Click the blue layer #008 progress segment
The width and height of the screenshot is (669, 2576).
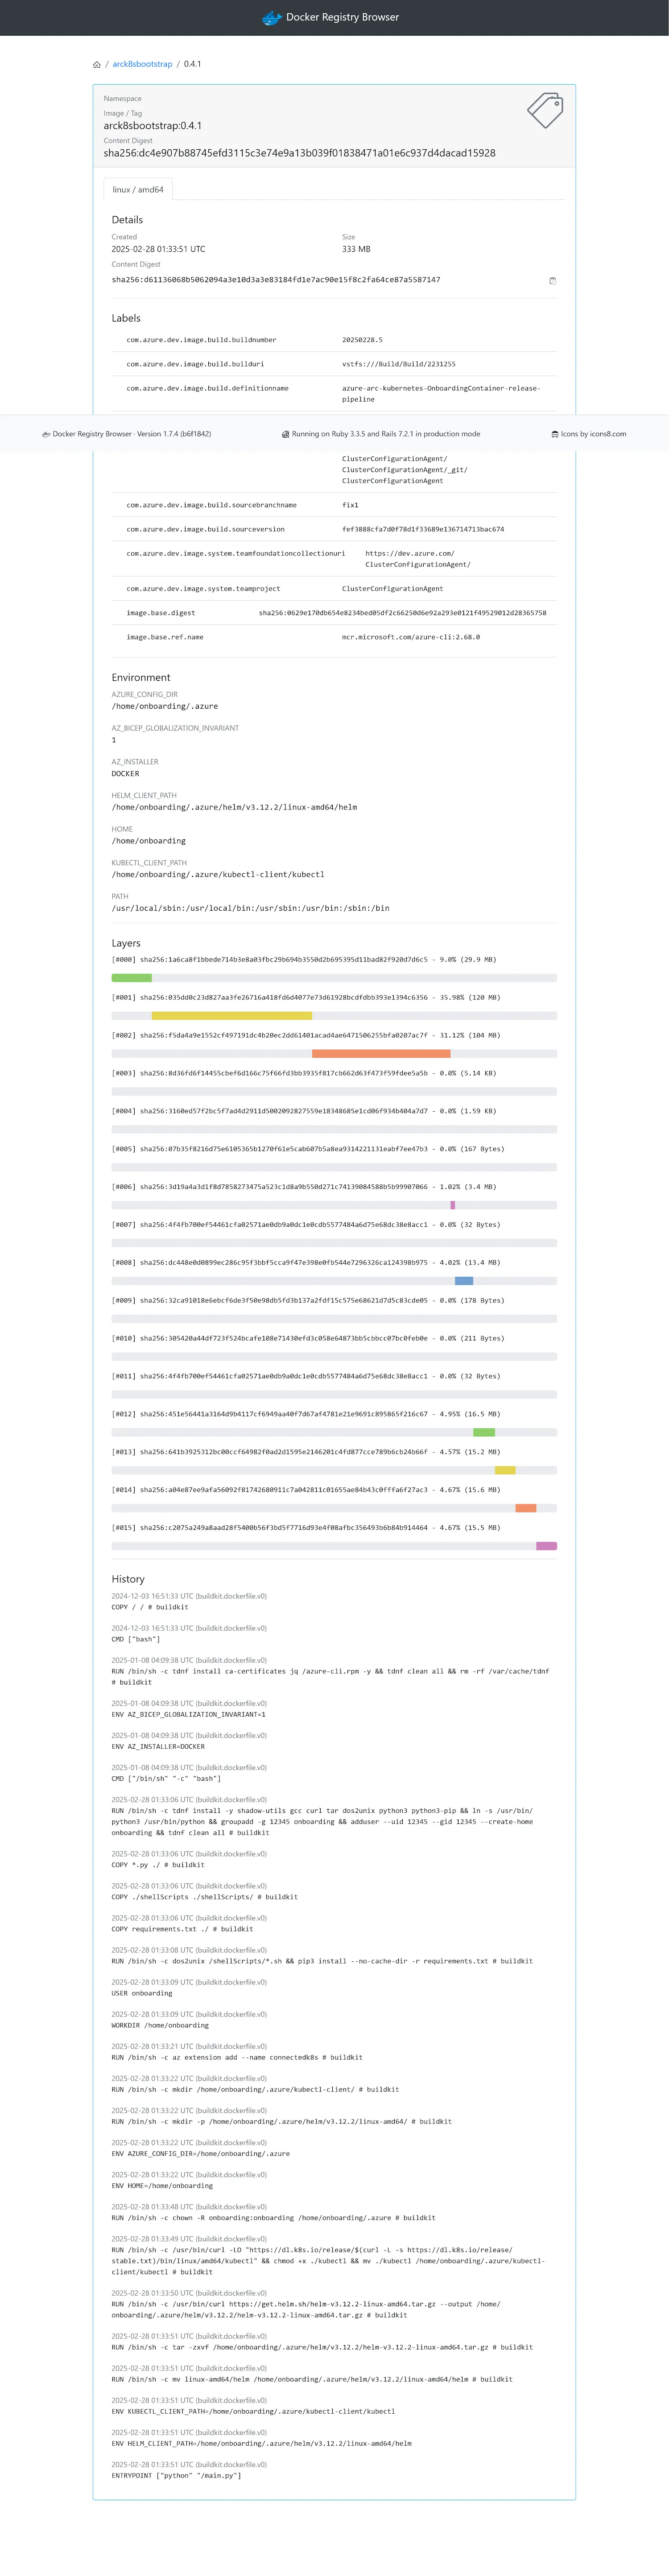click(464, 1281)
